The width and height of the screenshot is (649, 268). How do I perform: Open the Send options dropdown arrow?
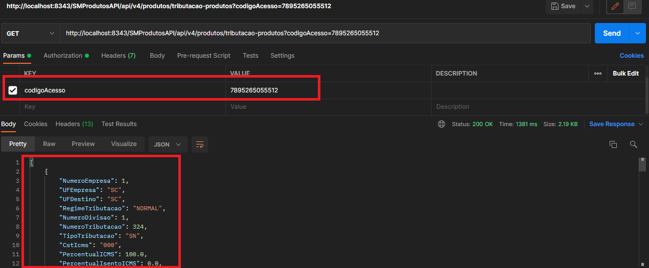click(637, 33)
